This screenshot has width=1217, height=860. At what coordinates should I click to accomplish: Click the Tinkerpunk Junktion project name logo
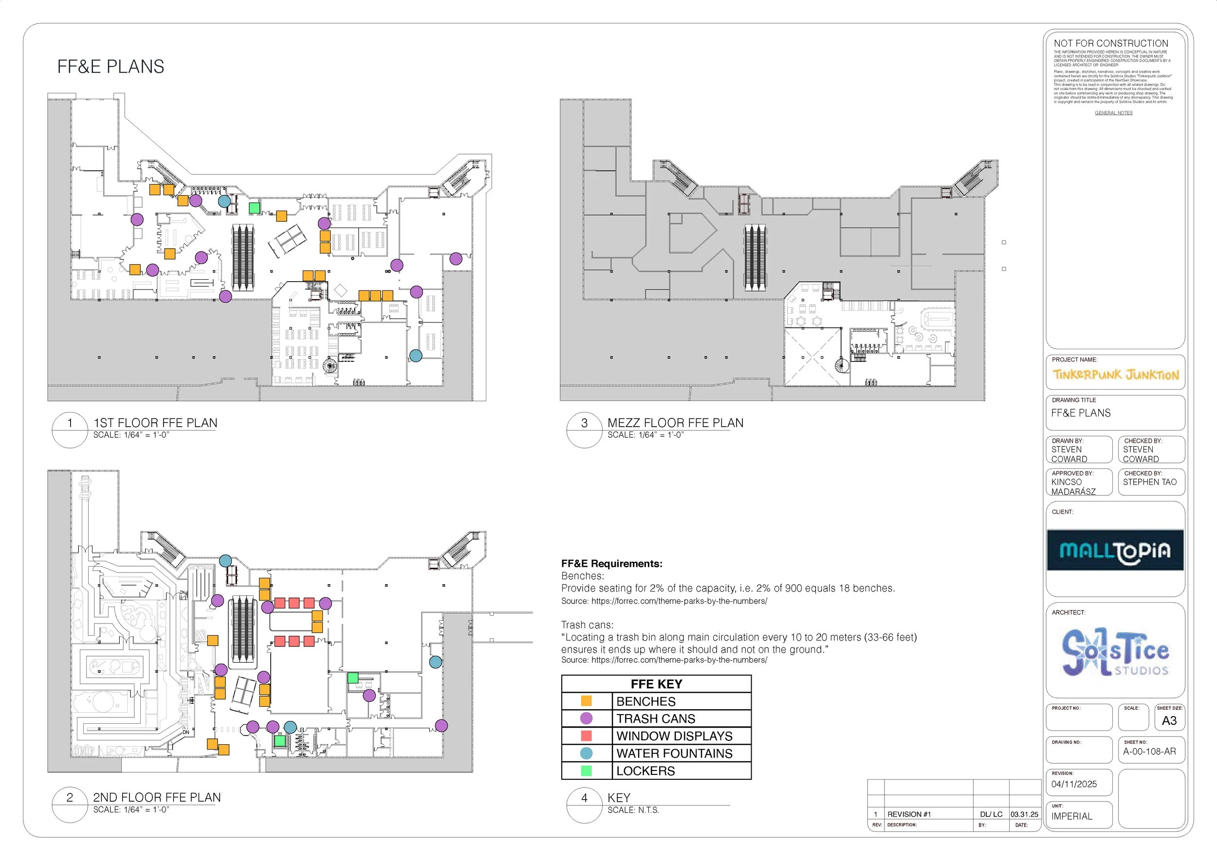click(1115, 375)
